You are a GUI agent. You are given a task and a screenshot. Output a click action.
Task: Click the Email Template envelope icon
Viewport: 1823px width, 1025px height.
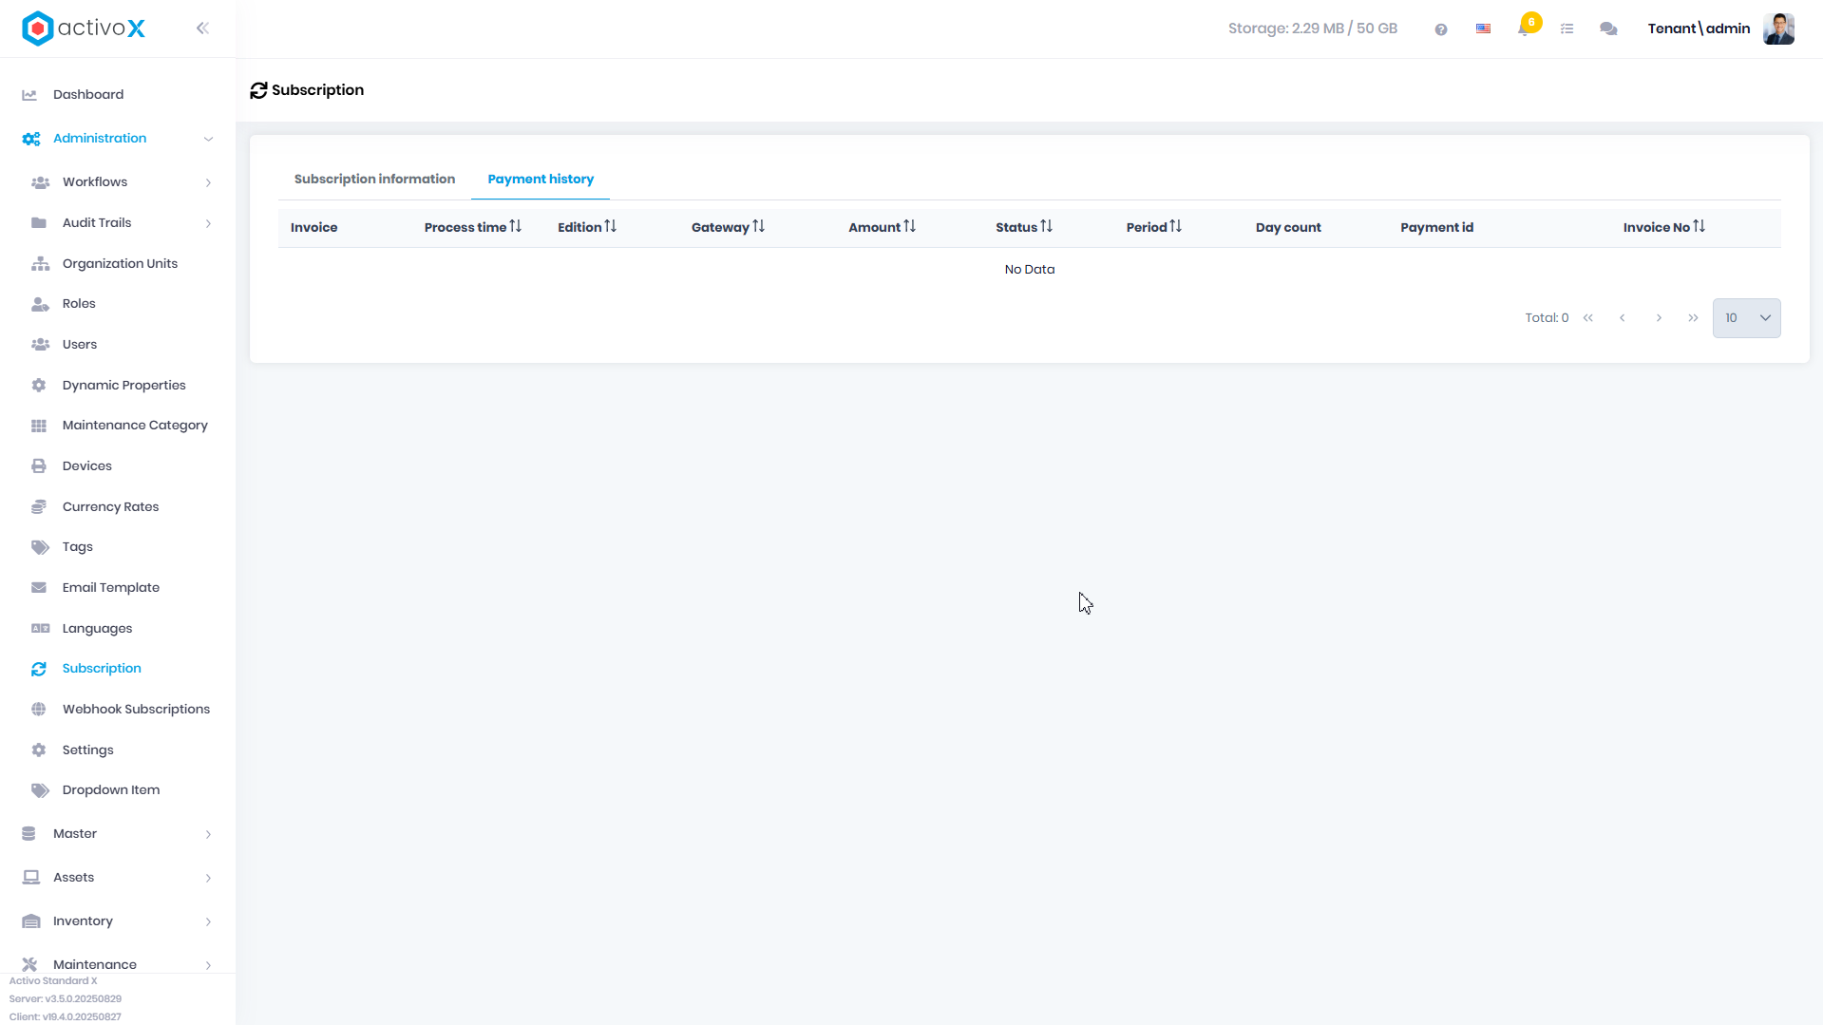[39, 588]
